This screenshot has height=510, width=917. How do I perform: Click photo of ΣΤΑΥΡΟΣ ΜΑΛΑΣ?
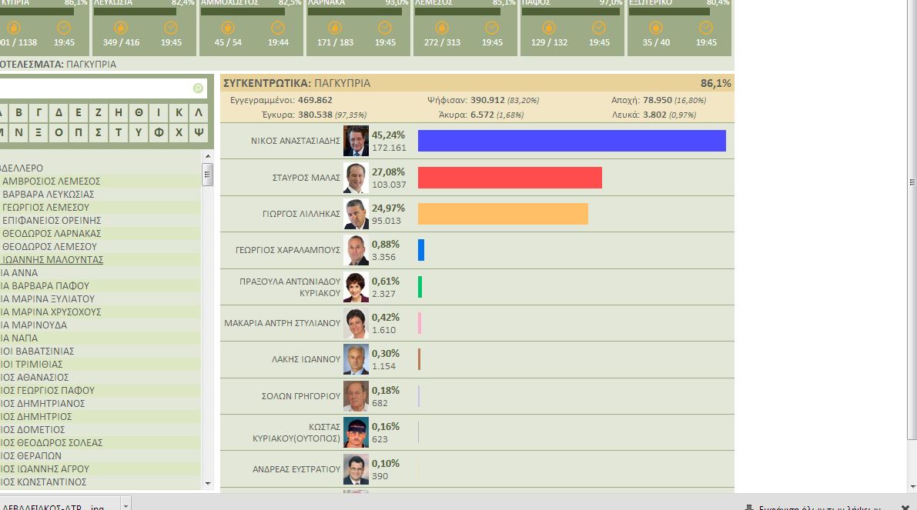(x=356, y=178)
